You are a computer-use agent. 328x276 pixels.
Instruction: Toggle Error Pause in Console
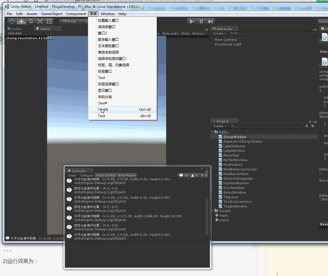(x=127, y=176)
